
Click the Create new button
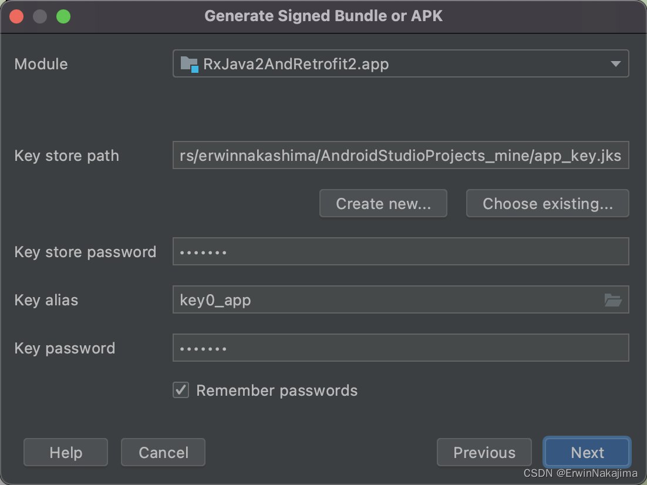coord(383,203)
